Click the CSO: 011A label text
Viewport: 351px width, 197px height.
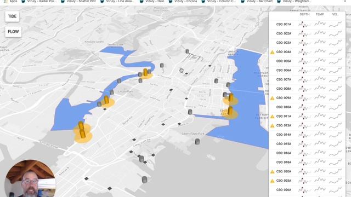(284, 117)
